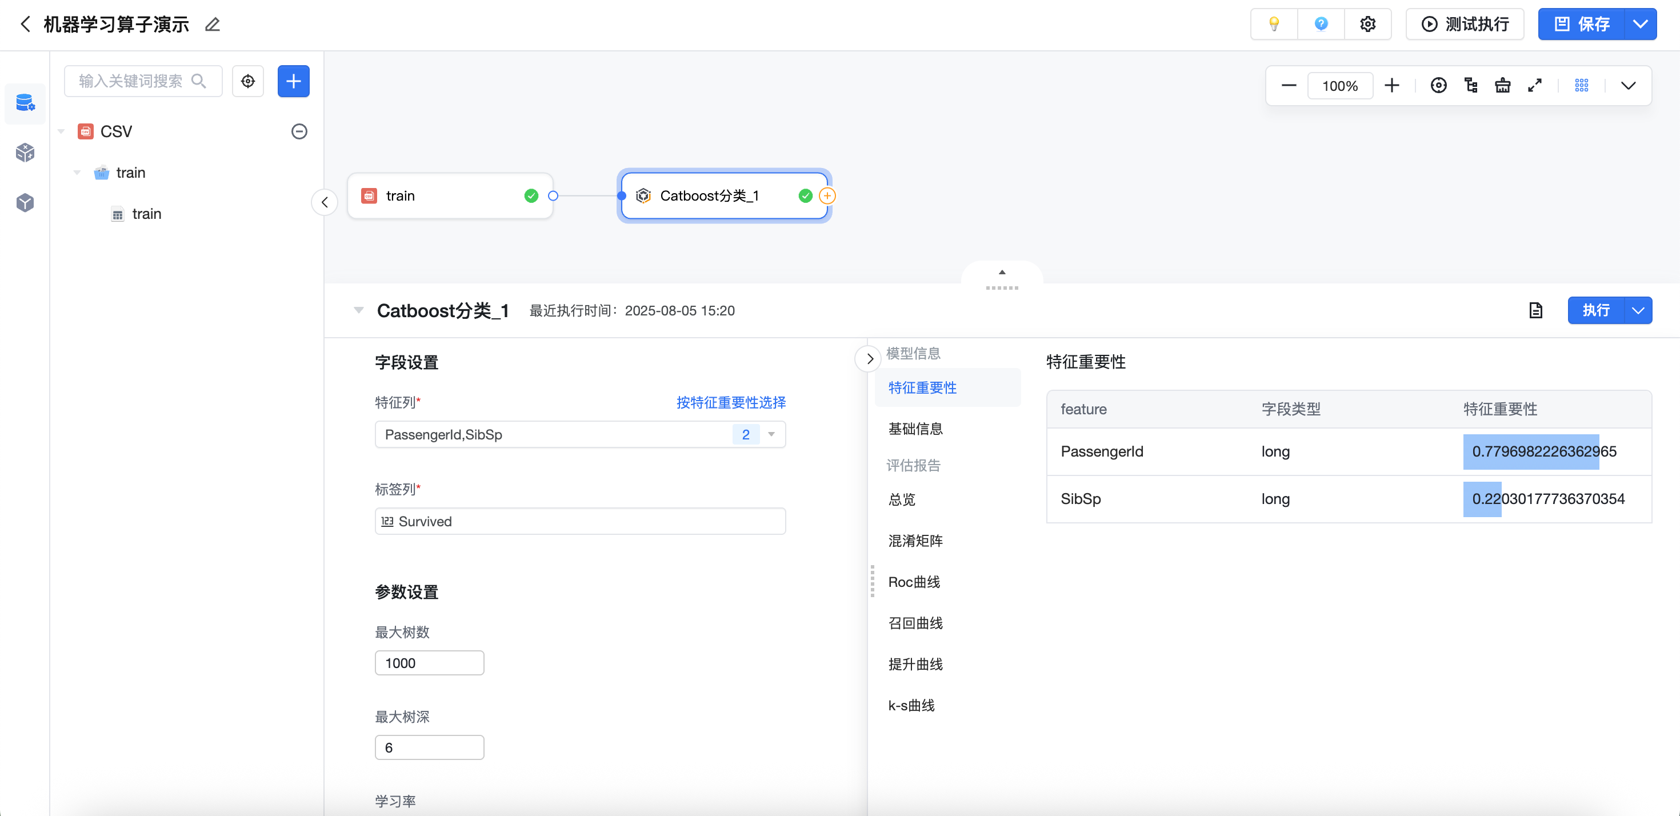Collapse the left data panel
This screenshot has height=816, width=1680.
coord(324,202)
